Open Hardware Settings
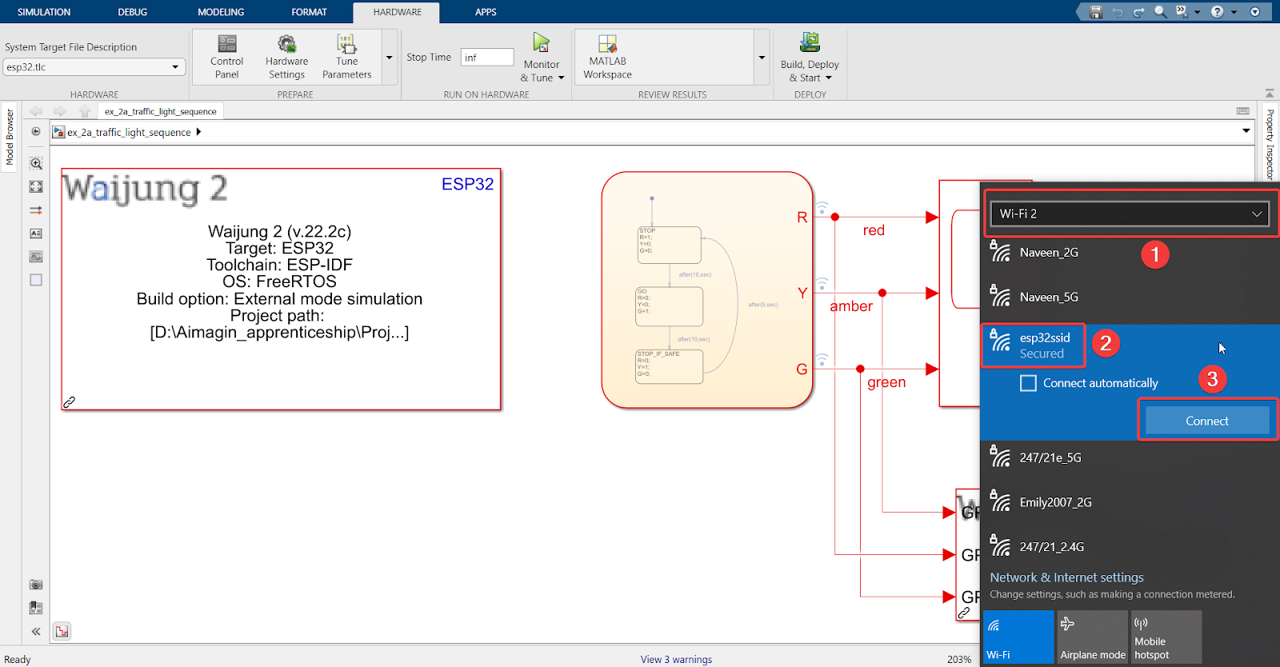Screen dimensions: 1280x667 (x=286, y=57)
